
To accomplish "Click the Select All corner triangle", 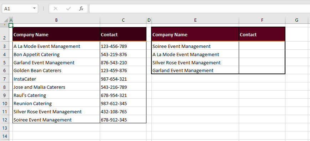I will coord(6,20).
